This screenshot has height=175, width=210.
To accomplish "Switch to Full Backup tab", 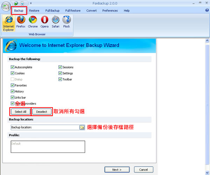I will click(52, 11).
